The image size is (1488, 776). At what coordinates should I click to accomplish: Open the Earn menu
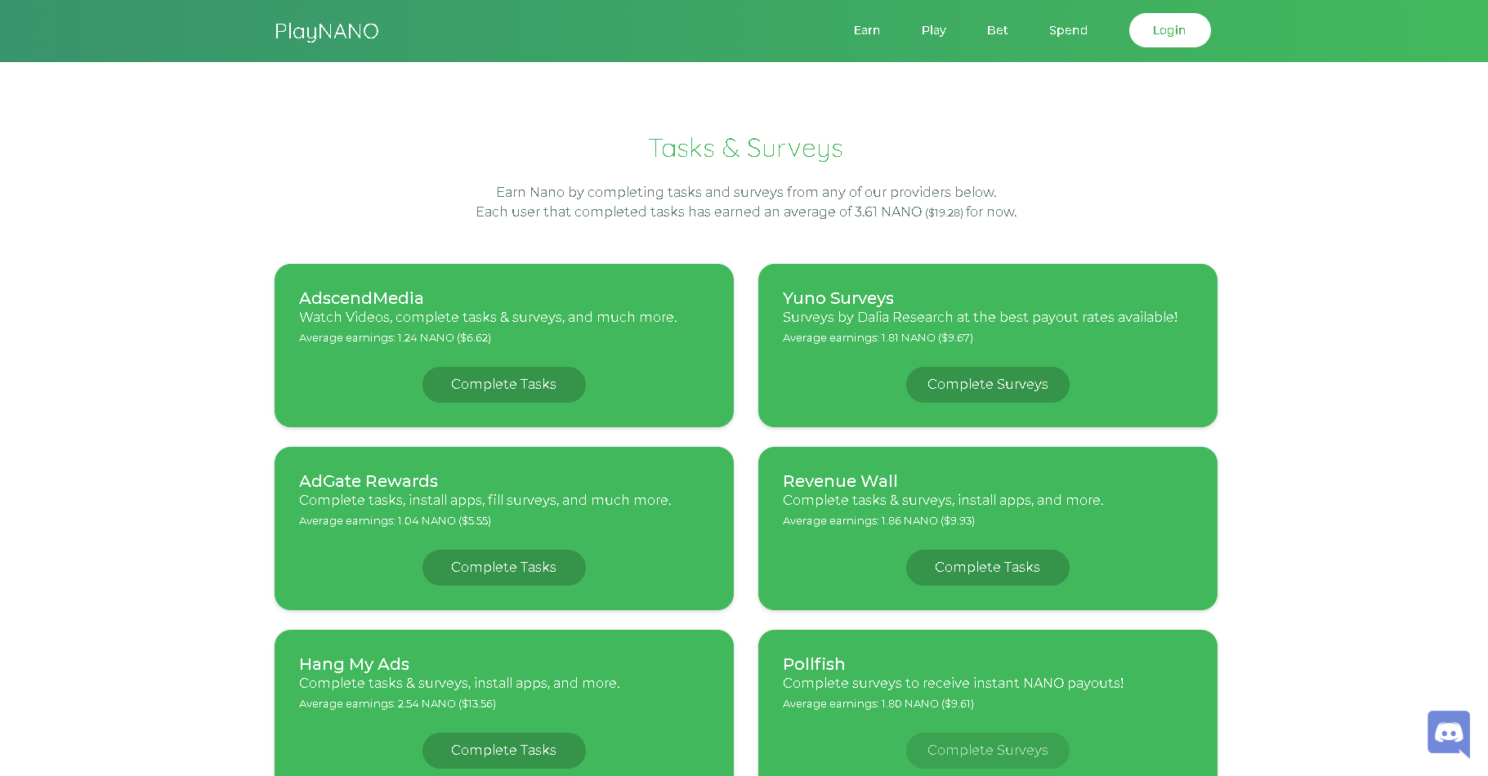[x=867, y=30]
